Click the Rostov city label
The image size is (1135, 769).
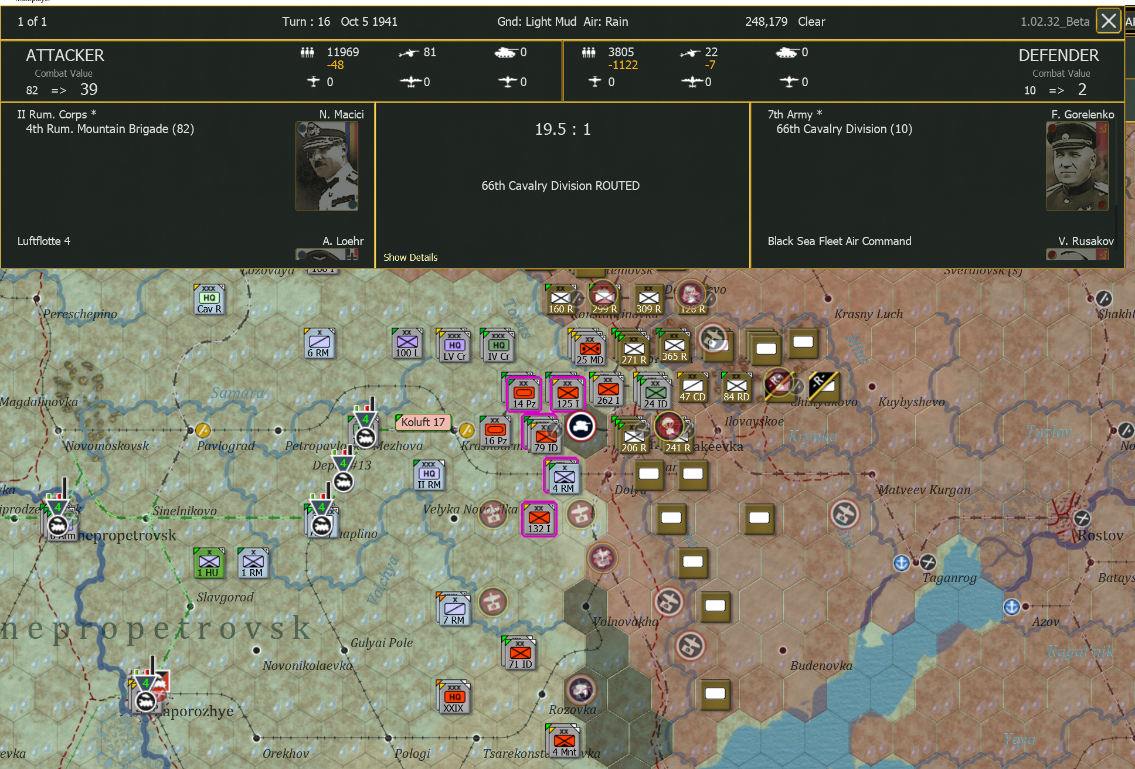1100,535
